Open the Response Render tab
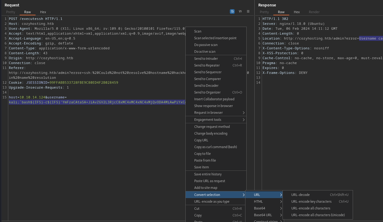383x222 pixels. coord(314,12)
